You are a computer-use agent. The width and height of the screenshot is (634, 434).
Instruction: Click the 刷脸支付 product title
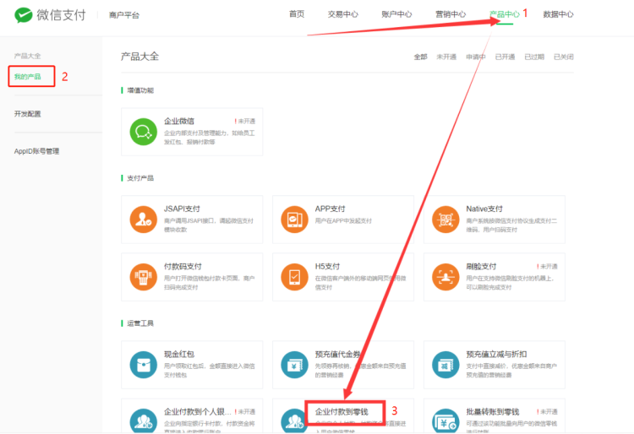tap(481, 267)
